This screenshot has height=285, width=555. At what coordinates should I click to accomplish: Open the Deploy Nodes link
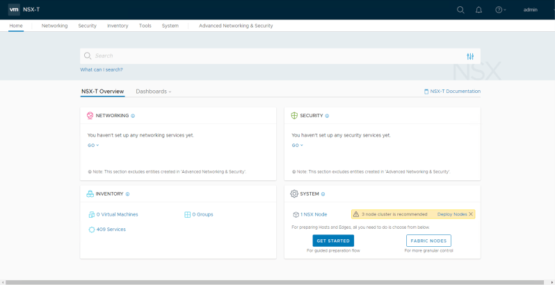coord(452,214)
